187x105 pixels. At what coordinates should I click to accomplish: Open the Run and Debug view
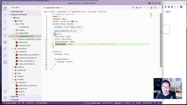click(5, 29)
